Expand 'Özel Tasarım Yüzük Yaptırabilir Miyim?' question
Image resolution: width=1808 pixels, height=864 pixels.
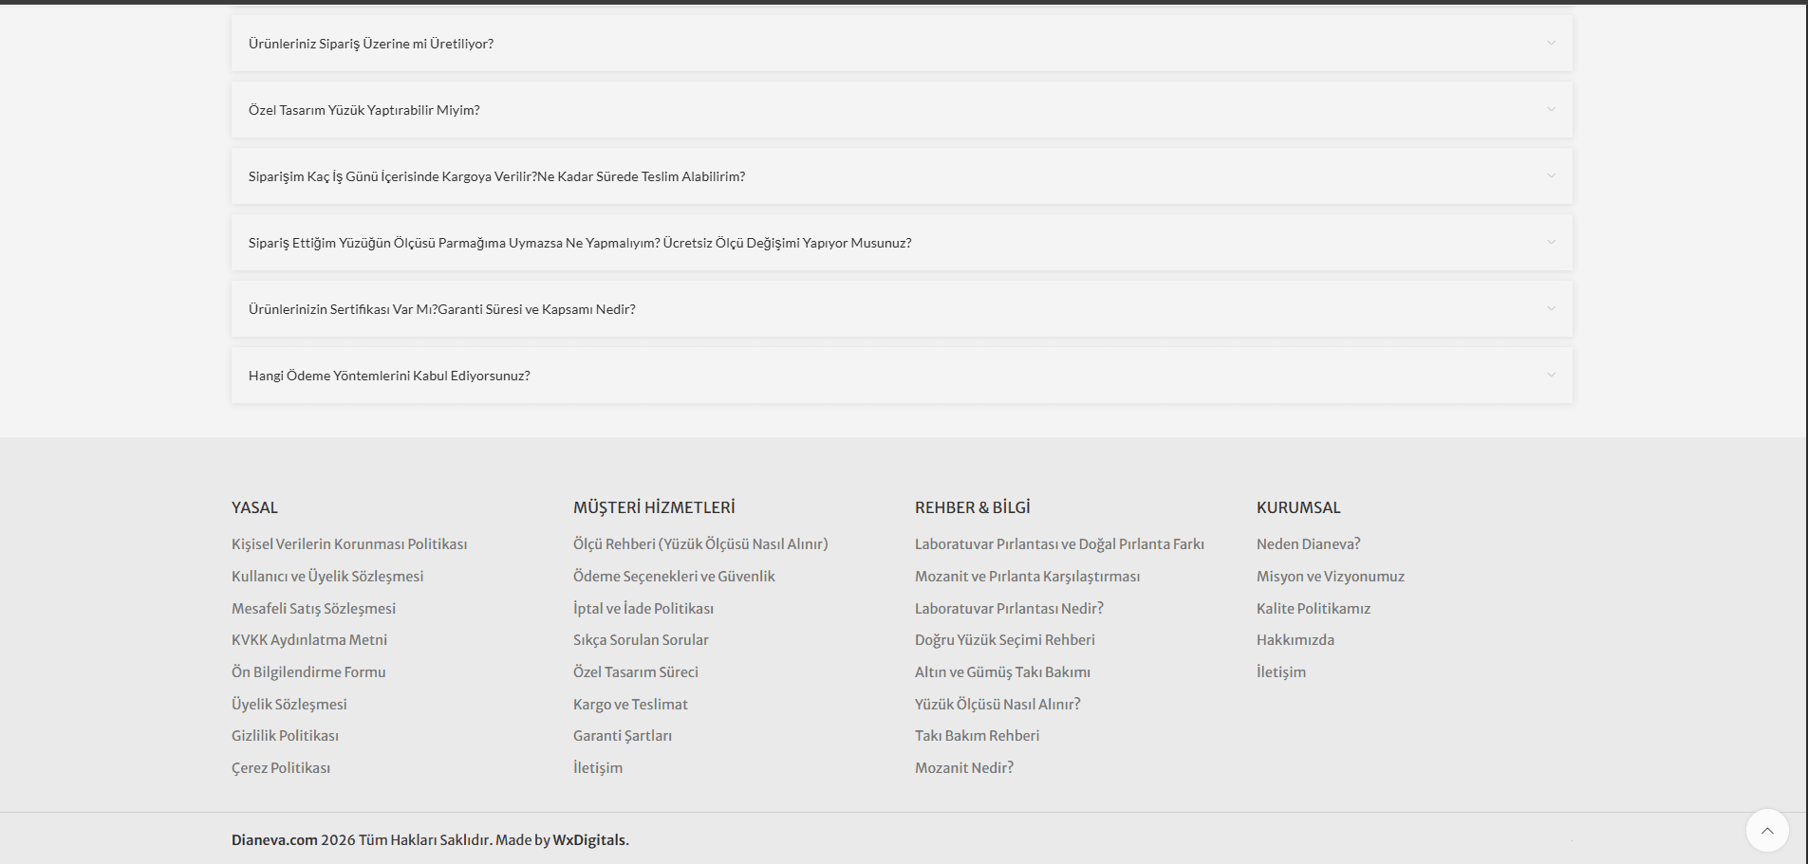point(902,110)
